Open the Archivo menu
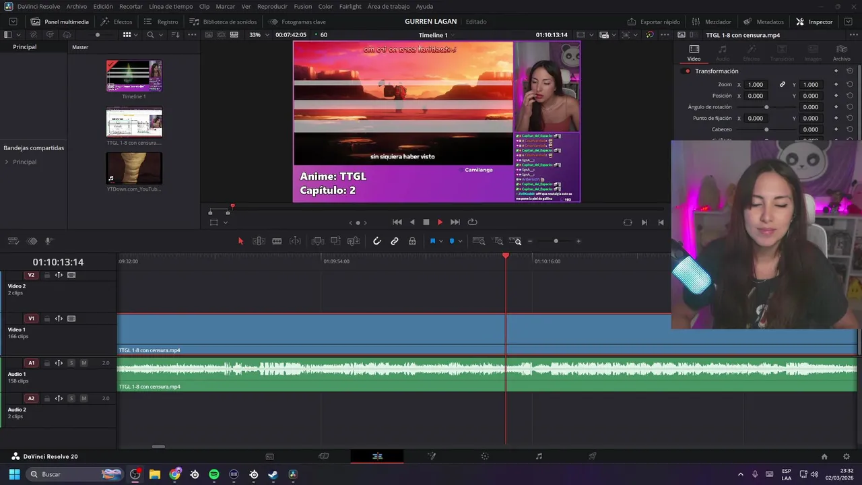This screenshot has width=862, height=485. 77,6
